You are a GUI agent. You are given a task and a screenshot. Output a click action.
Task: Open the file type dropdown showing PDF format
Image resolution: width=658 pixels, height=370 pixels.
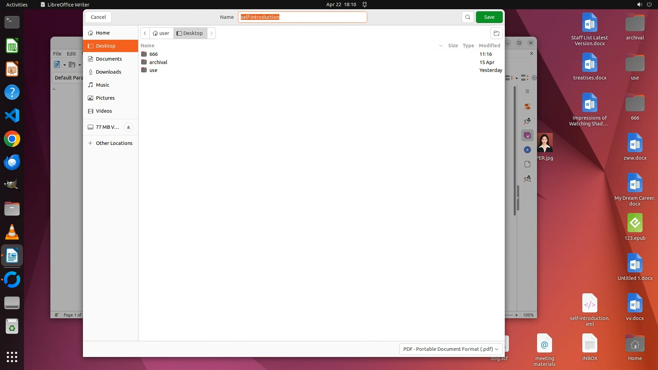pos(451,349)
